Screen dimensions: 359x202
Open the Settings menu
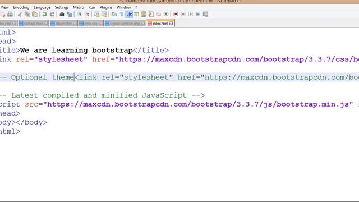coord(62,7)
